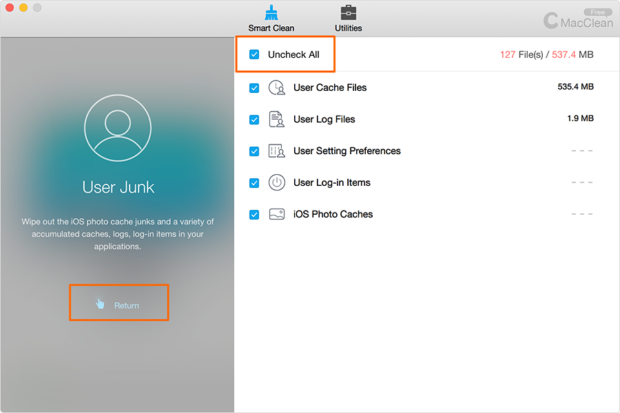This screenshot has width=620, height=413.
Task: Untick the iOS Photo Caches checkbox
Action: coord(254,214)
